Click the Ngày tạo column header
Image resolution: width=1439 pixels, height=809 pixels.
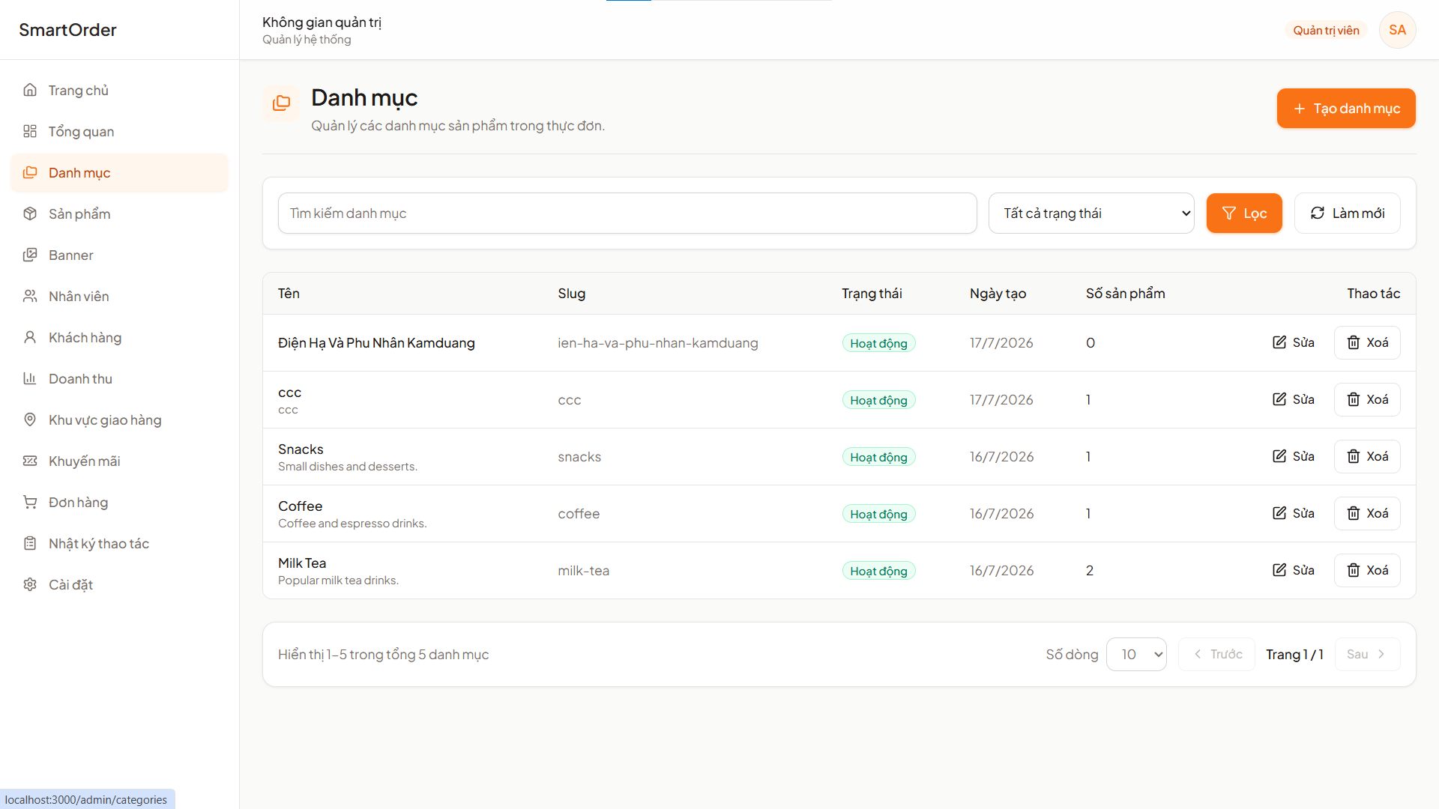click(x=998, y=294)
